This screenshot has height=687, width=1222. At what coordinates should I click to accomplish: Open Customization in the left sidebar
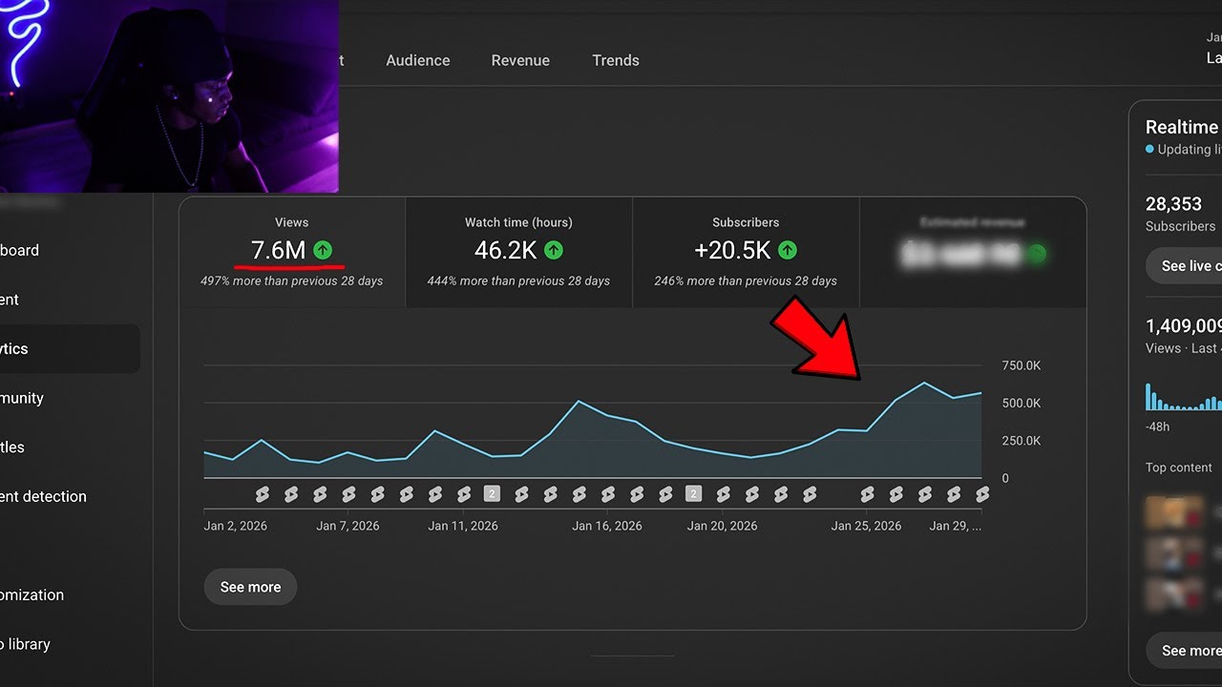[x=32, y=594]
